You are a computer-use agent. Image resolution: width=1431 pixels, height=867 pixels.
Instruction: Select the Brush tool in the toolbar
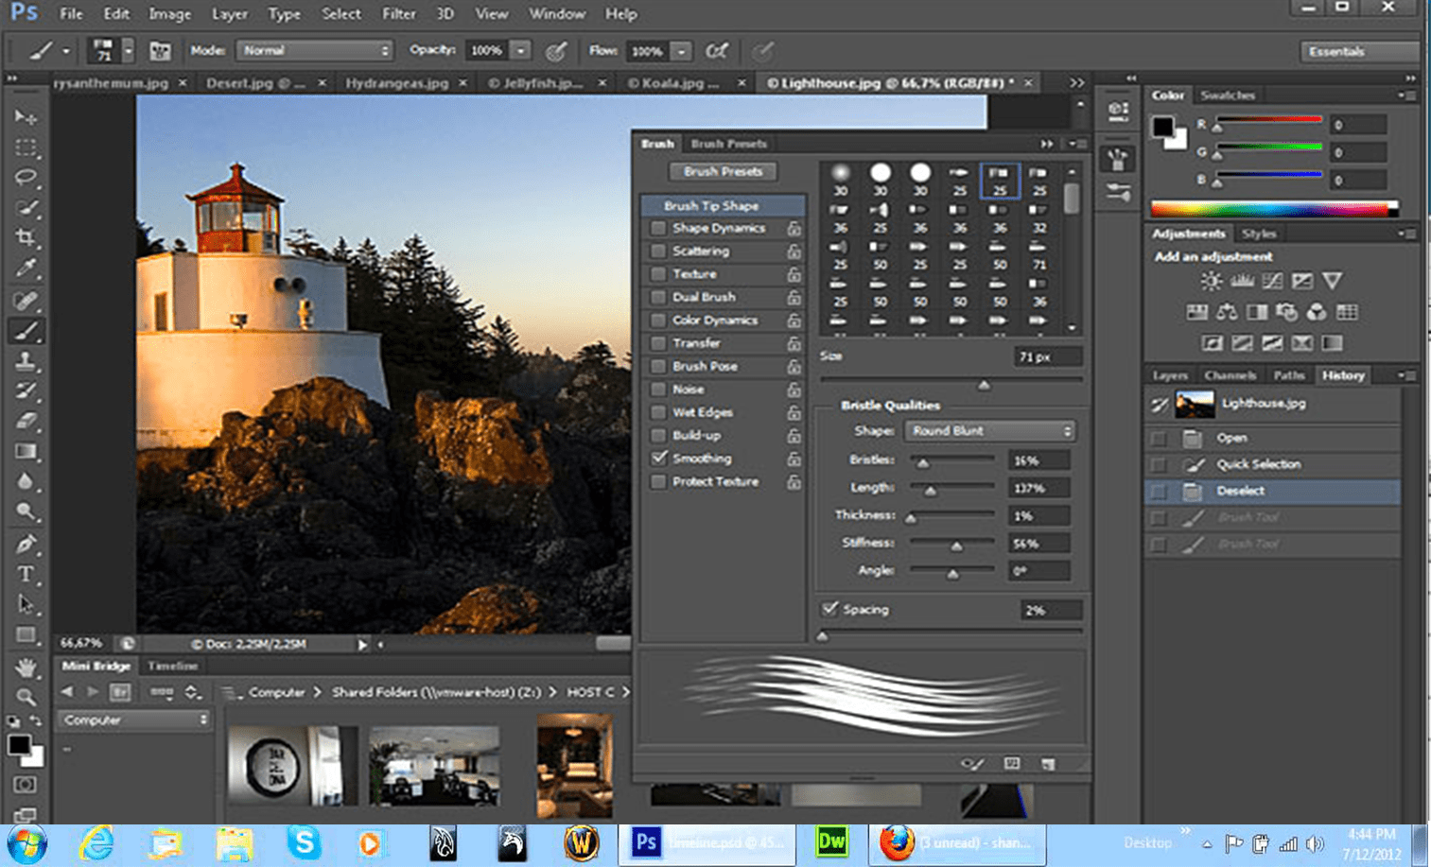pos(26,330)
